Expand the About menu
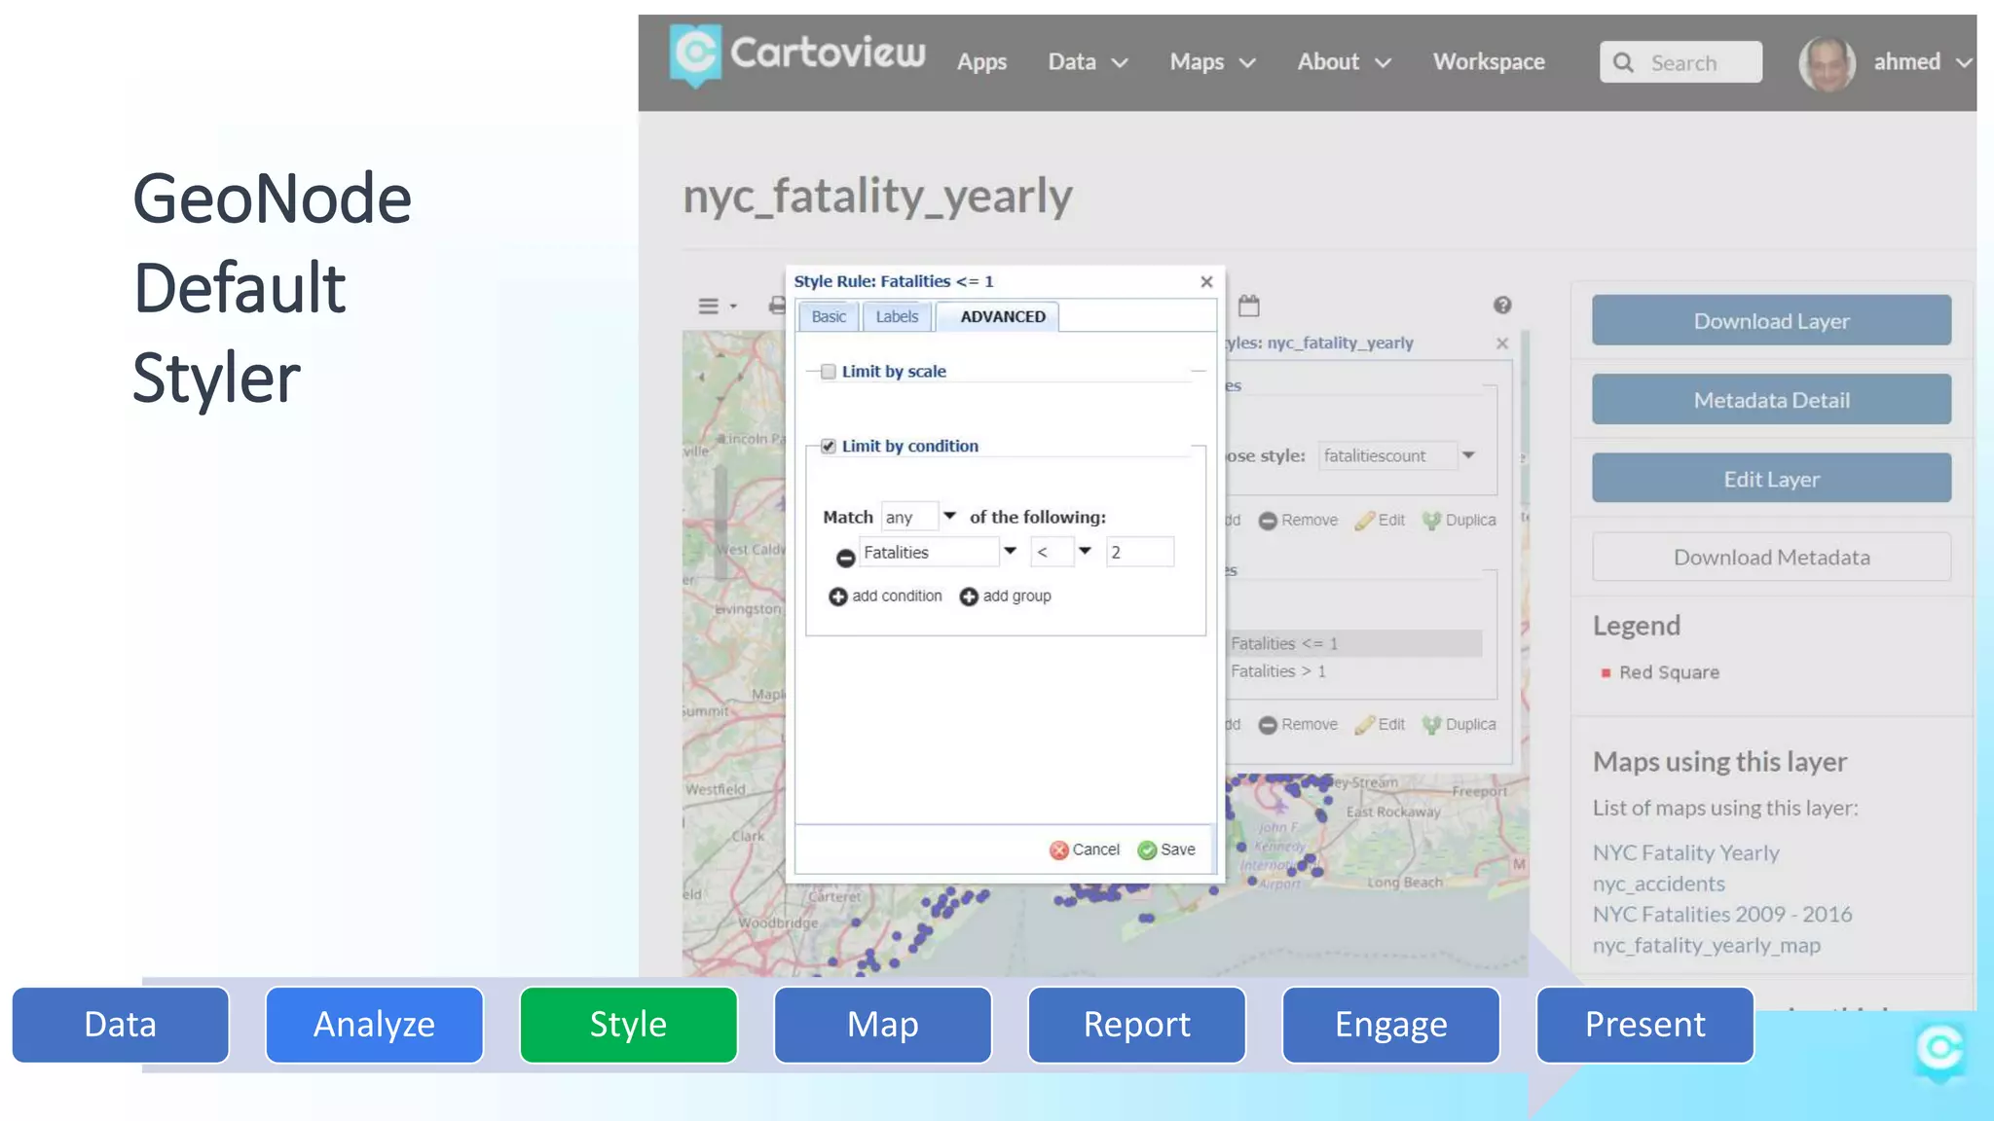This screenshot has height=1121, width=1994. point(1344,62)
